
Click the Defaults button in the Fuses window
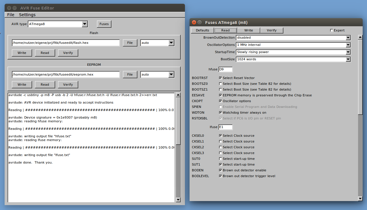point(203,30)
